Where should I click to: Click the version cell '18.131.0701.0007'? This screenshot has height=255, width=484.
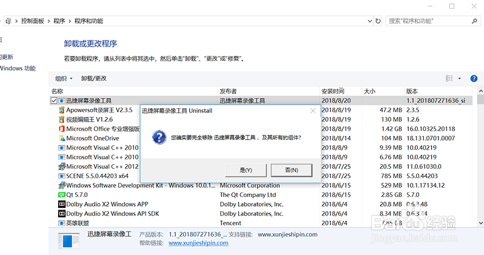pyautogui.click(x=431, y=138)
